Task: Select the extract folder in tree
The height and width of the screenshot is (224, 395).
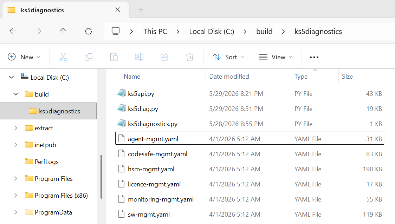Action: [x=44, y=128]
